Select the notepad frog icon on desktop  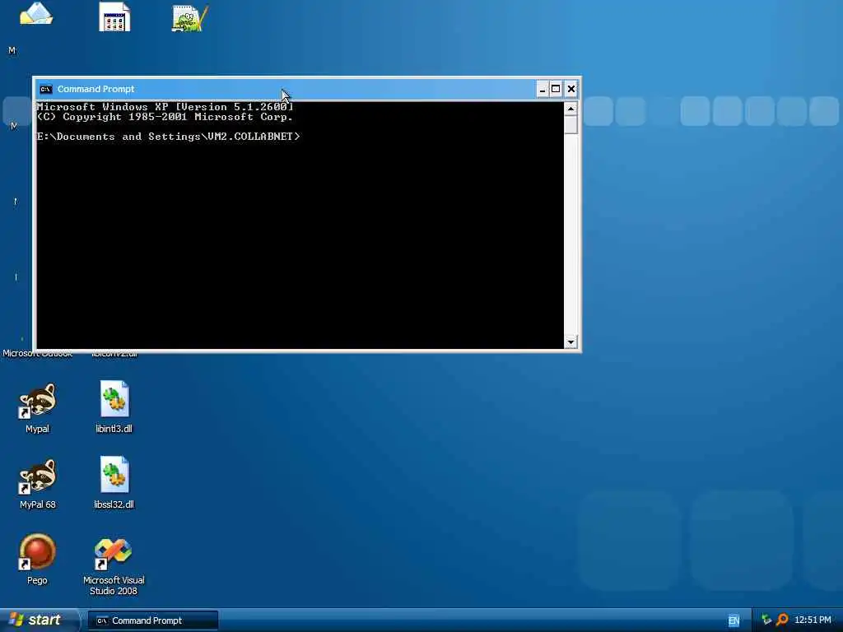click(x=190, y=18)
